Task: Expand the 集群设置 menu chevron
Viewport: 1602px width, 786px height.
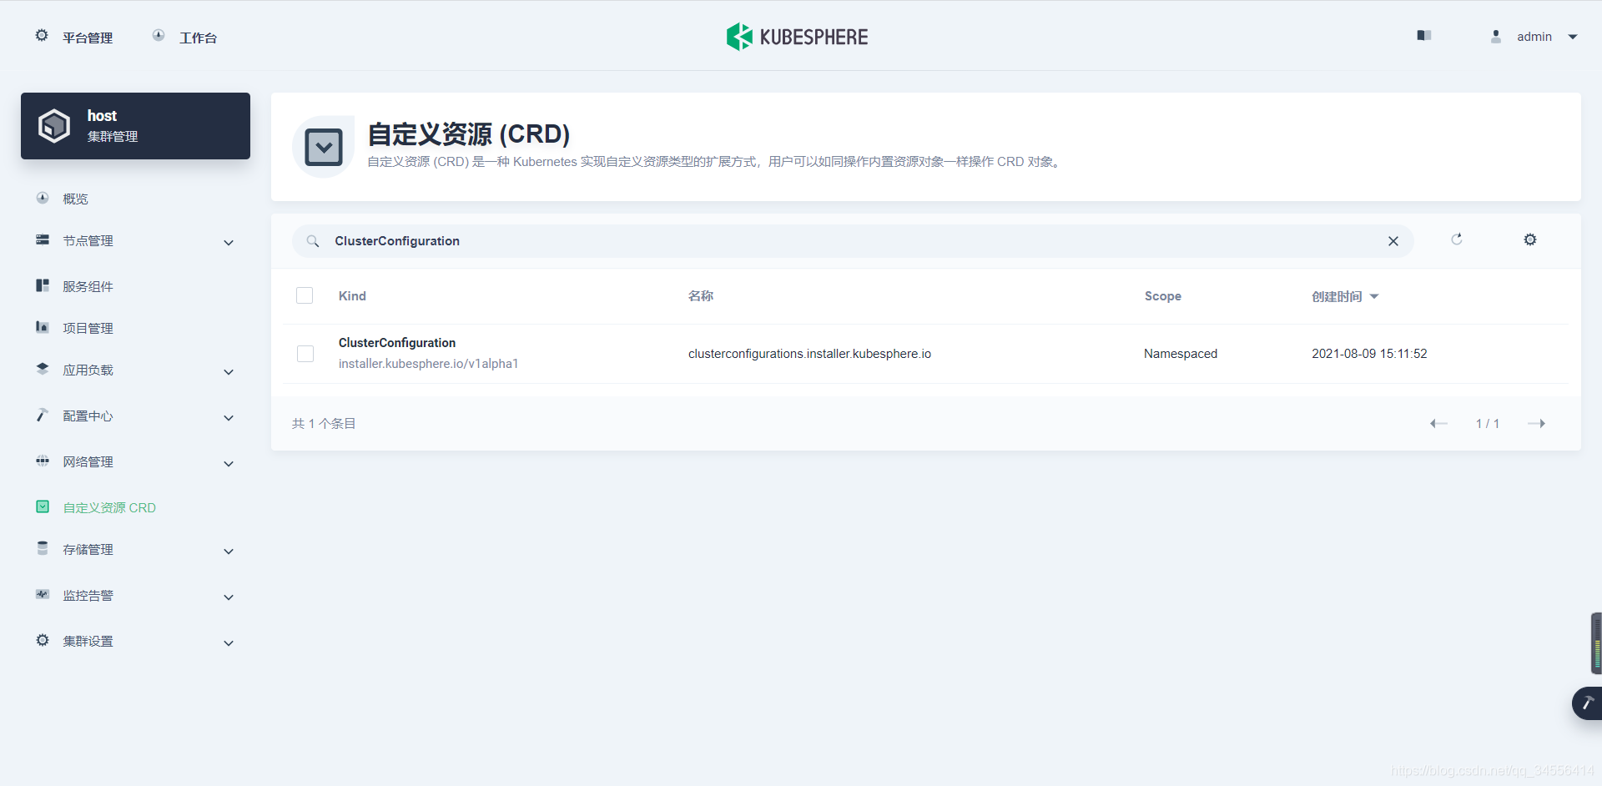Action: [229, 643]
